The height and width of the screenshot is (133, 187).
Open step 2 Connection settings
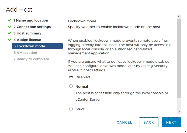[x=32, y=27]
